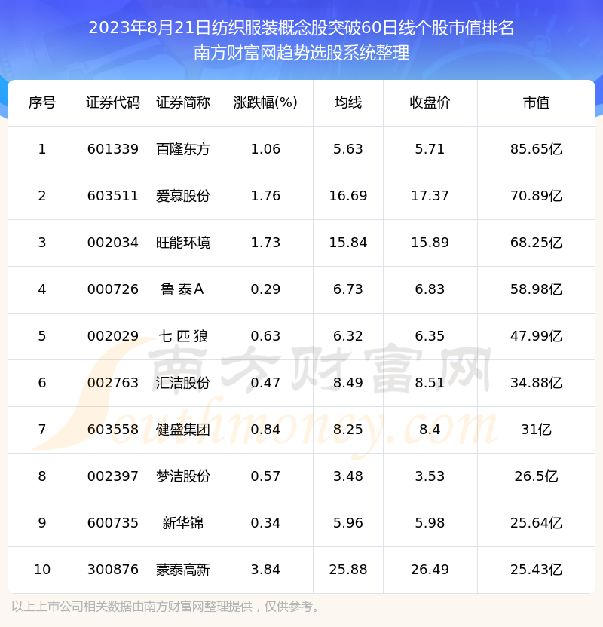Click change percentage 1.76
603x627 pixels.
tap(265, 196)
